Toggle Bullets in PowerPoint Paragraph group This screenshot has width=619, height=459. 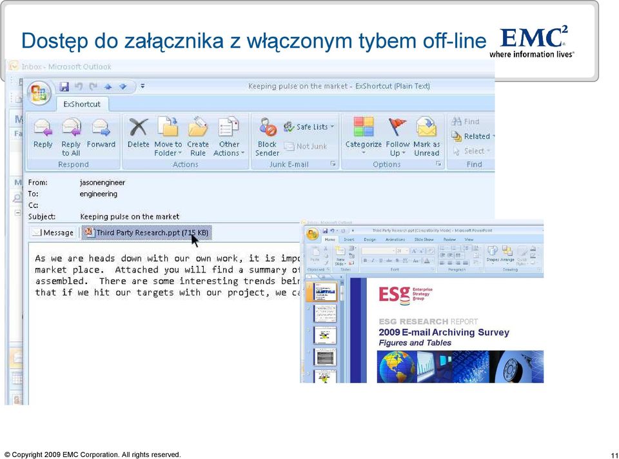[444, 249]
